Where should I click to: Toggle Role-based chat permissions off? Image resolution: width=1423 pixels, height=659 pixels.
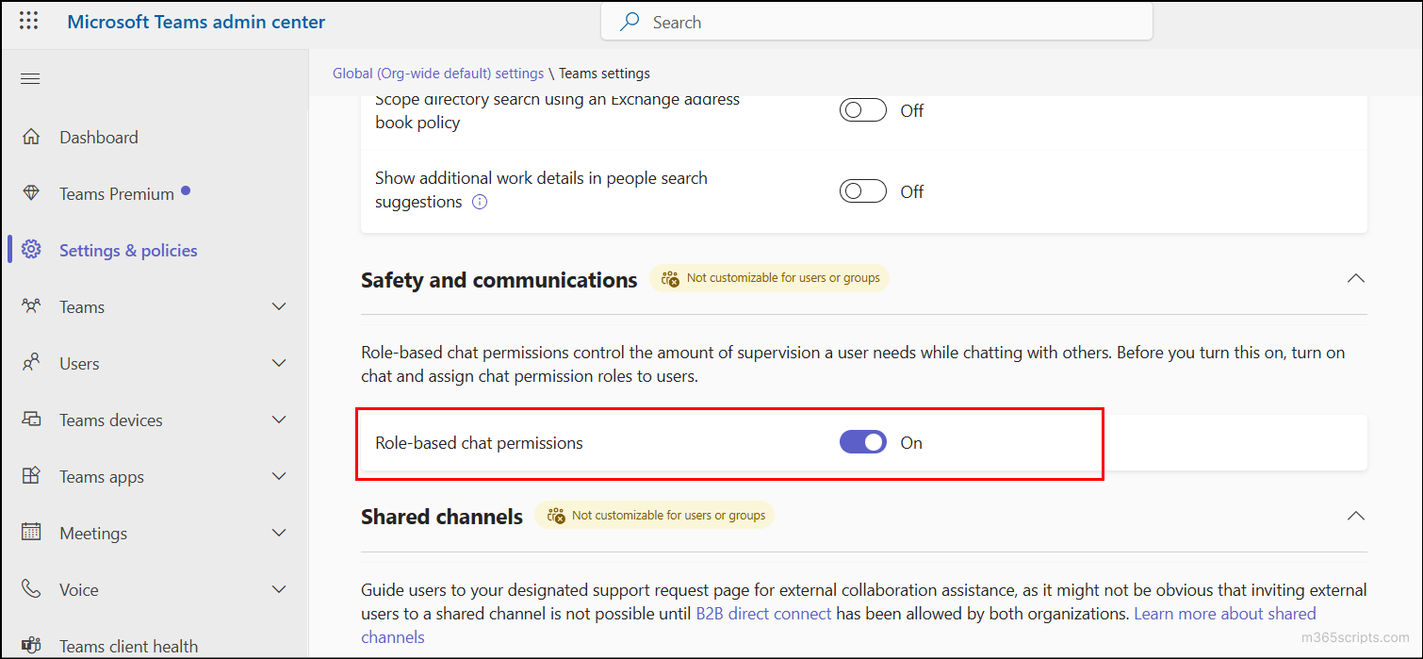click(x=862, y=441)
